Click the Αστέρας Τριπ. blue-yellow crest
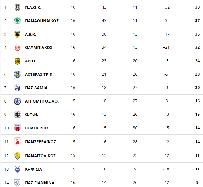203x187 pixels. (x=17, y=74)
